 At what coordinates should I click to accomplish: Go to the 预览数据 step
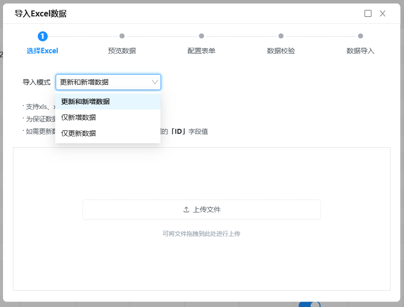point(122,51)
